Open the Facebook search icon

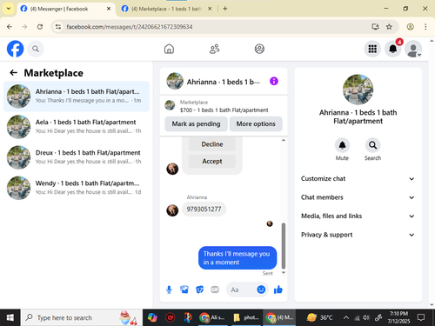(x=36, y=49)
